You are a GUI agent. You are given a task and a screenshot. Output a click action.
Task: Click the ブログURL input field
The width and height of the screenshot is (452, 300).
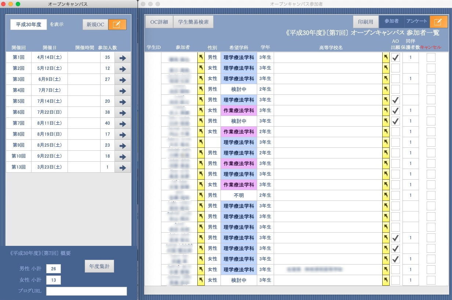[x=86, y=291]
